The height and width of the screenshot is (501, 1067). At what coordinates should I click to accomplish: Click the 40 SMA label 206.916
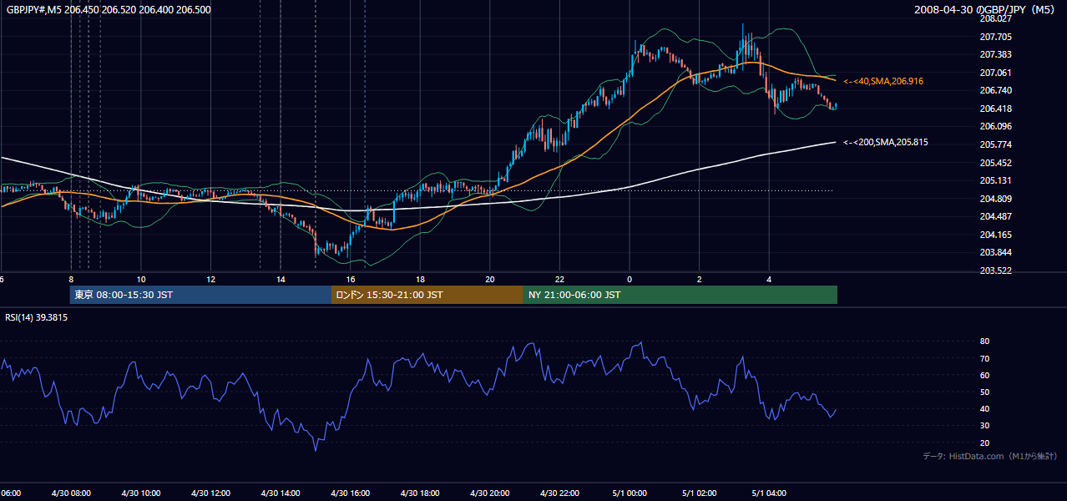883,81
